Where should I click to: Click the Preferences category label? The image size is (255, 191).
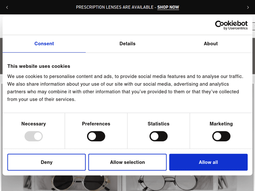tap(96, 124)
